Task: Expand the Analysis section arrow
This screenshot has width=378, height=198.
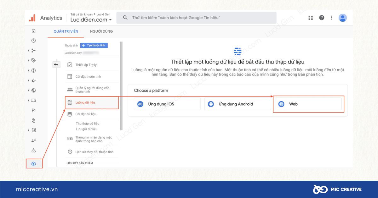Action: (29, 130)
